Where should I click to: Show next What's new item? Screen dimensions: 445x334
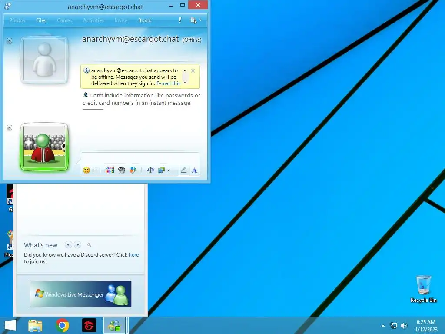[77, 244]
